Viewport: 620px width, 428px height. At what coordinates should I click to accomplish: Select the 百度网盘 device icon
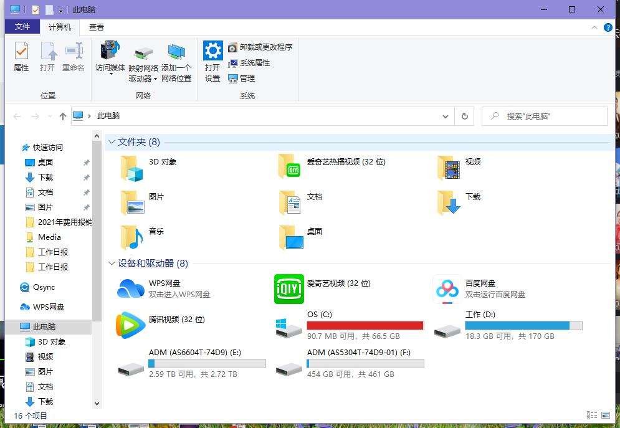pyautogui.click(x=447, y=289)
